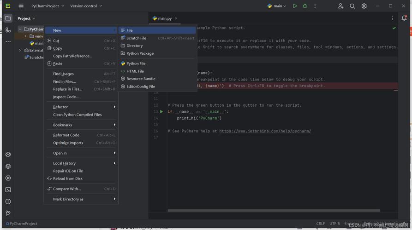
Task: Collapse the PyCharmProject root tree node
Action: point(20,29)
